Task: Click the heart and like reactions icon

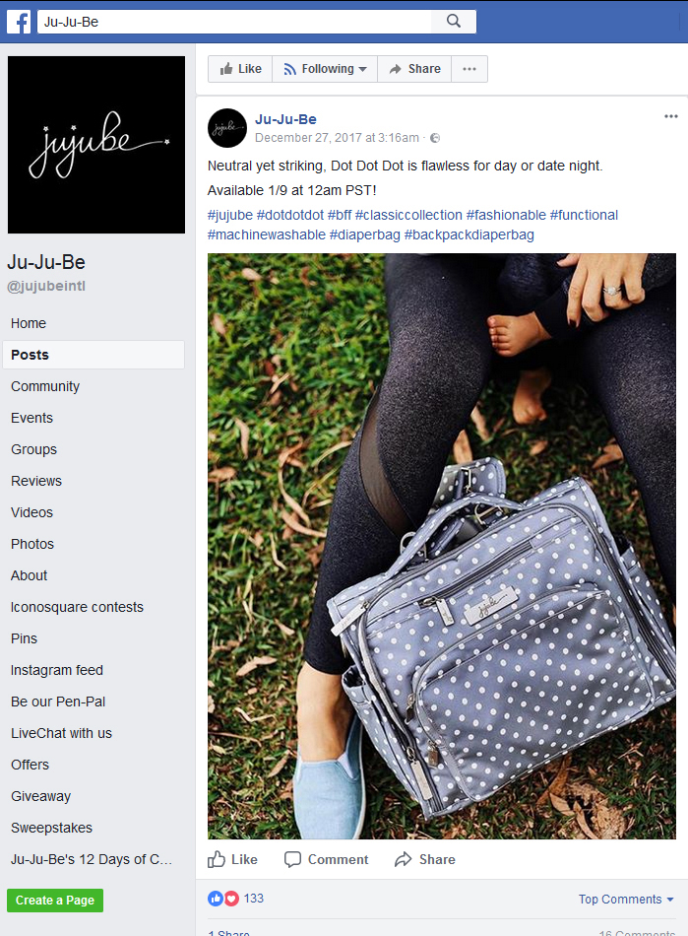Action: [223, 899]
